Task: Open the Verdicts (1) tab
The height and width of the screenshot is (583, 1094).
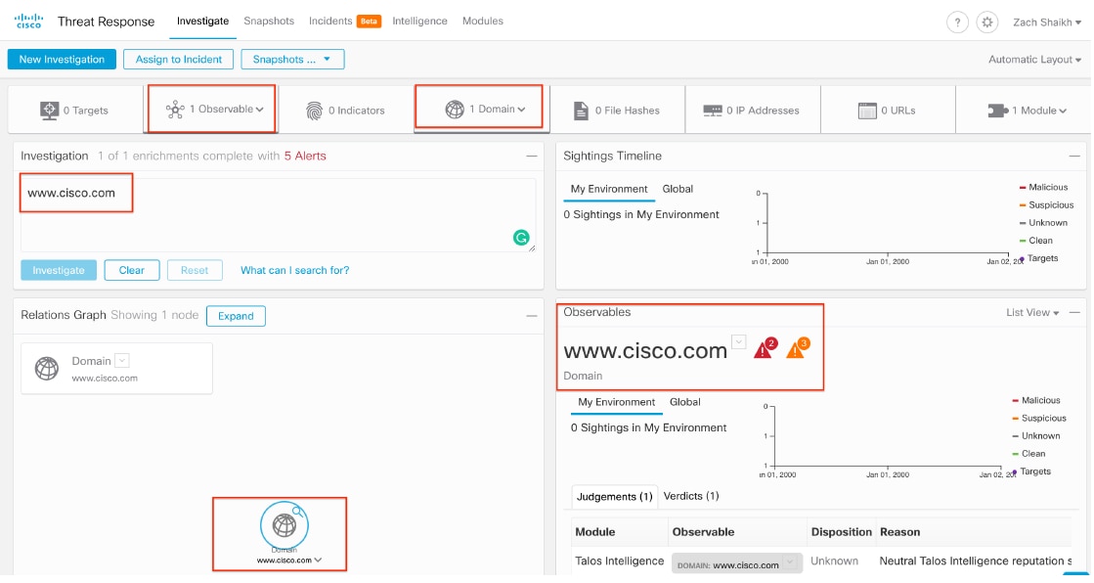Action: click(691, 496)
